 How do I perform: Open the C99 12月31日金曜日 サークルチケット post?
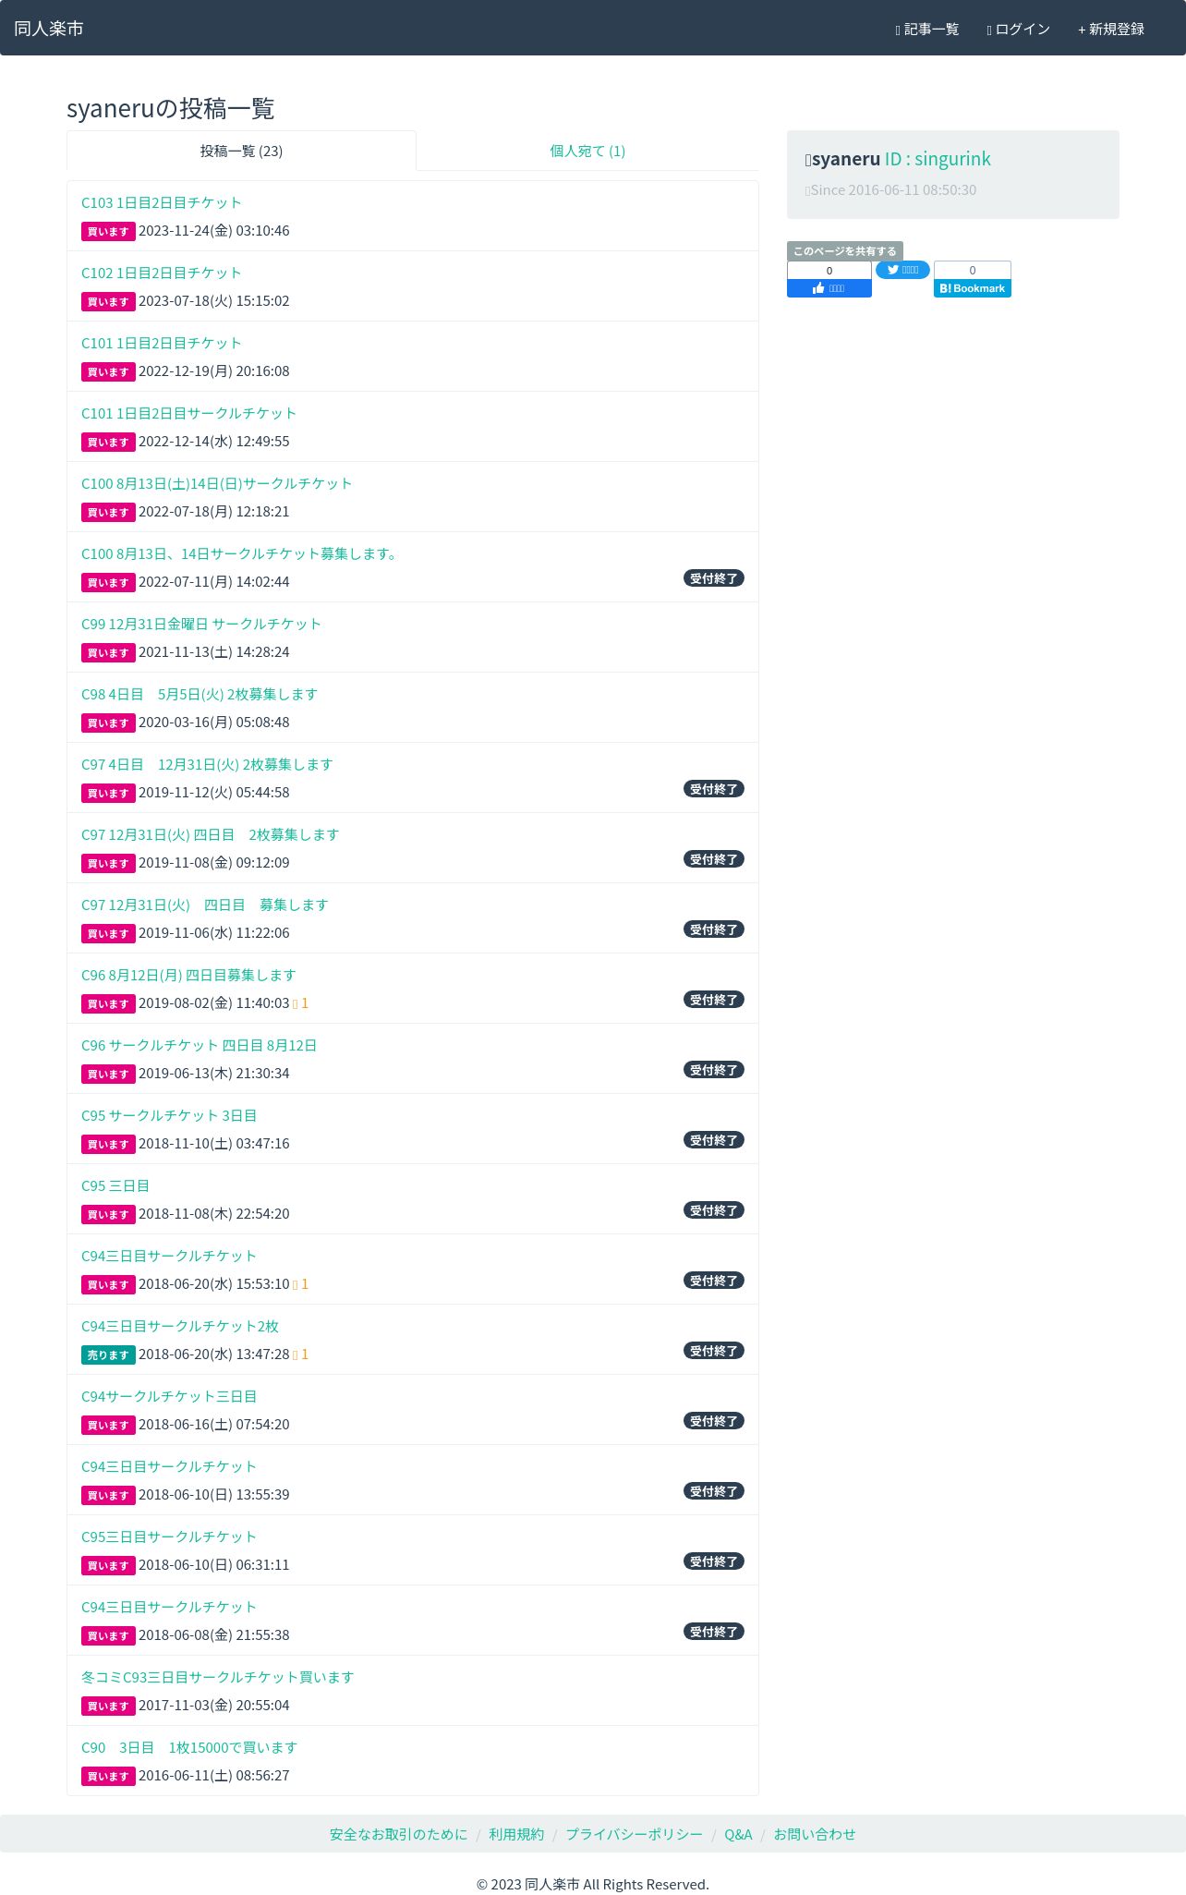click(201, 624)
